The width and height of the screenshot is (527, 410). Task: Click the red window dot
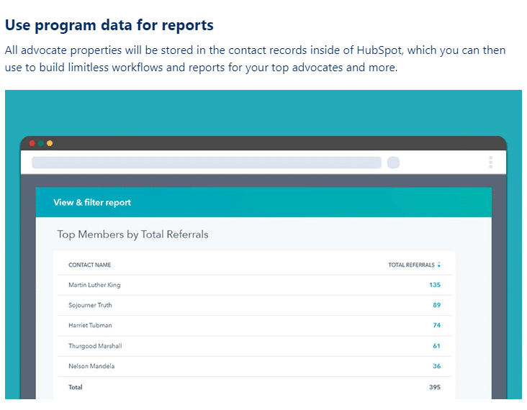point(32,143)
